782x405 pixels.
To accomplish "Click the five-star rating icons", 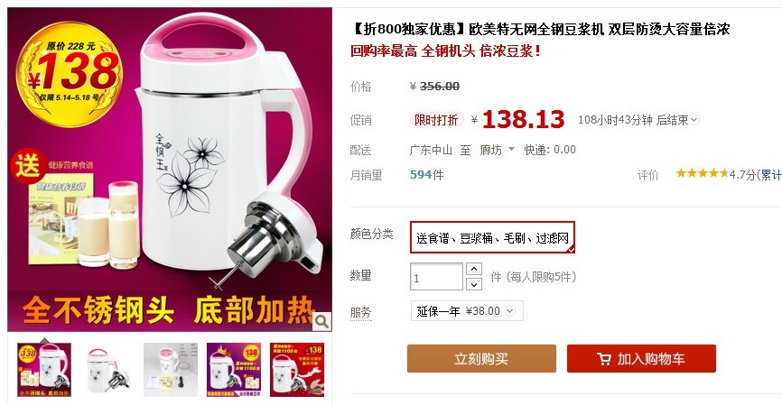I will [703, 173].
